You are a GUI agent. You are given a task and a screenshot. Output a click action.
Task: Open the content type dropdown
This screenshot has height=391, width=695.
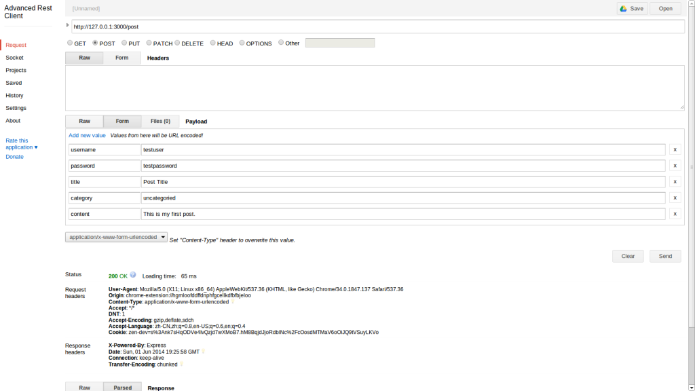click(x=116, y=238)
